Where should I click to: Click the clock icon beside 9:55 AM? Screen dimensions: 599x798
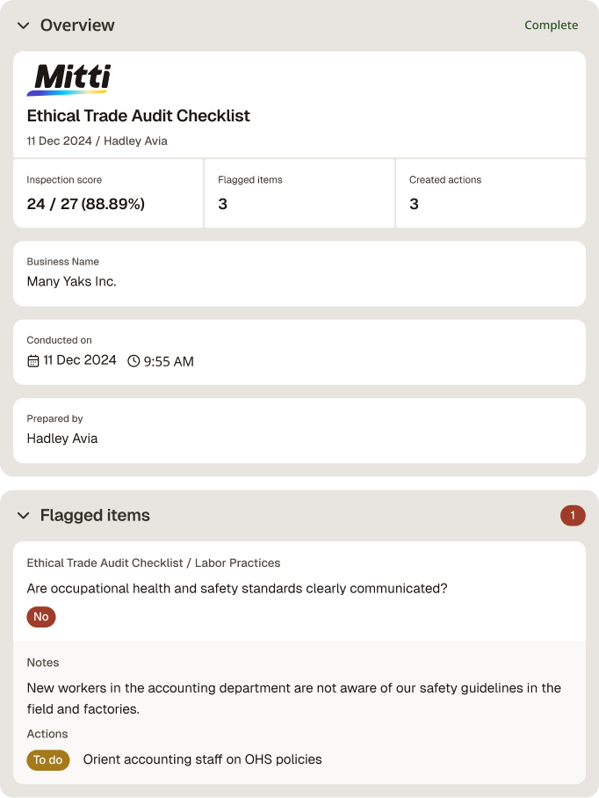134,361
